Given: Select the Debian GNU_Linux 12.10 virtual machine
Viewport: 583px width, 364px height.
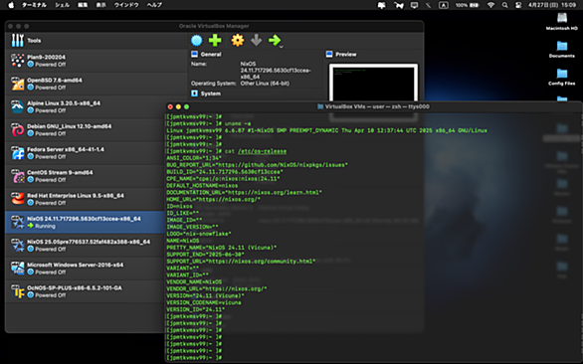Looking at the screenshot, I should pos(87,129).
